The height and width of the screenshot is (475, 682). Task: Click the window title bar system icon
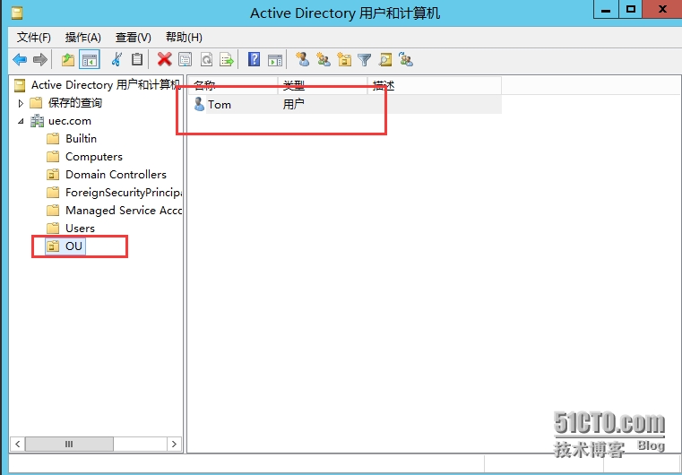(x=17, y=14)
